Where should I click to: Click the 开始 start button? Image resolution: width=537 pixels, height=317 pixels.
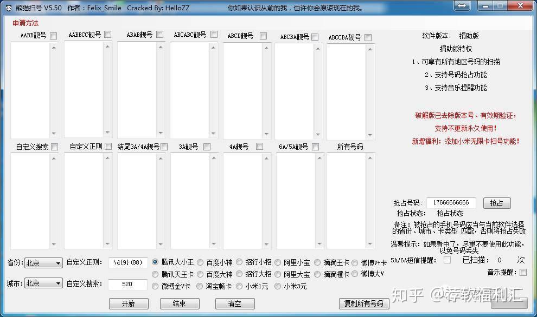(x=129, y=303)
